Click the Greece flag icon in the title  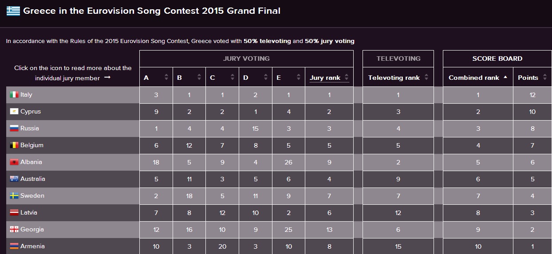point(13,11)
